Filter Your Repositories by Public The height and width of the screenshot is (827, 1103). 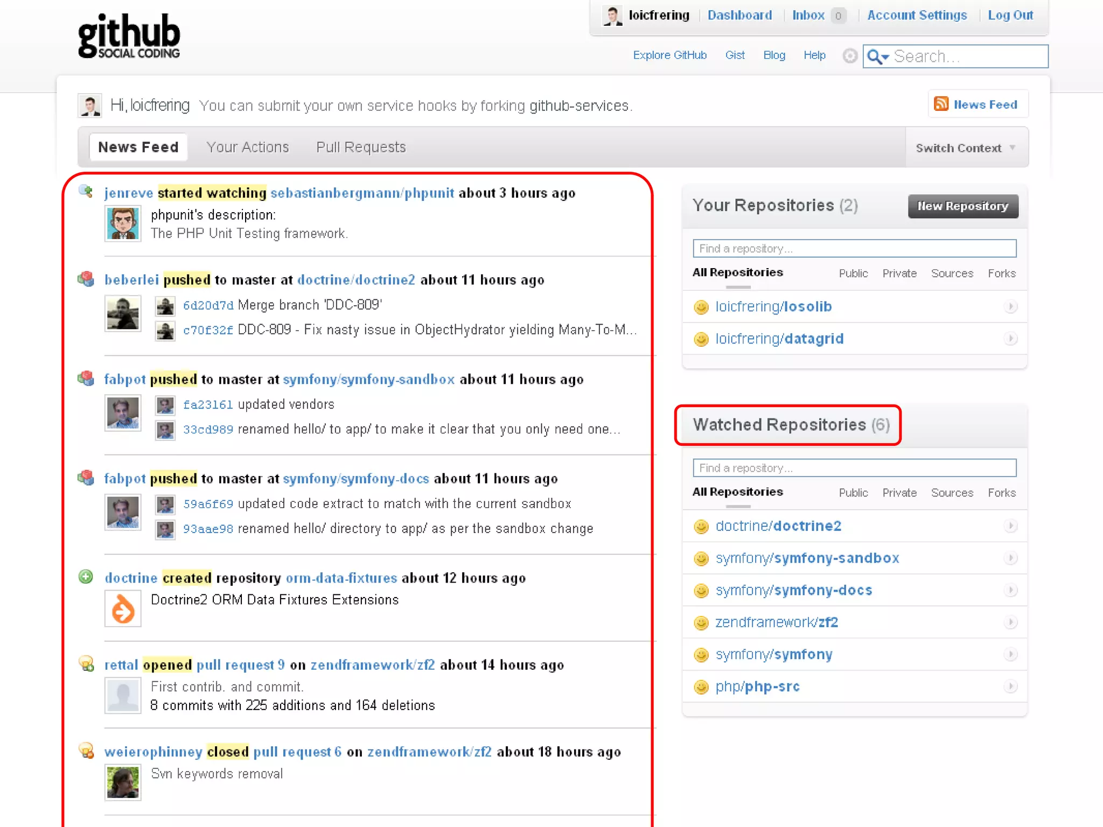click(853, 274)
